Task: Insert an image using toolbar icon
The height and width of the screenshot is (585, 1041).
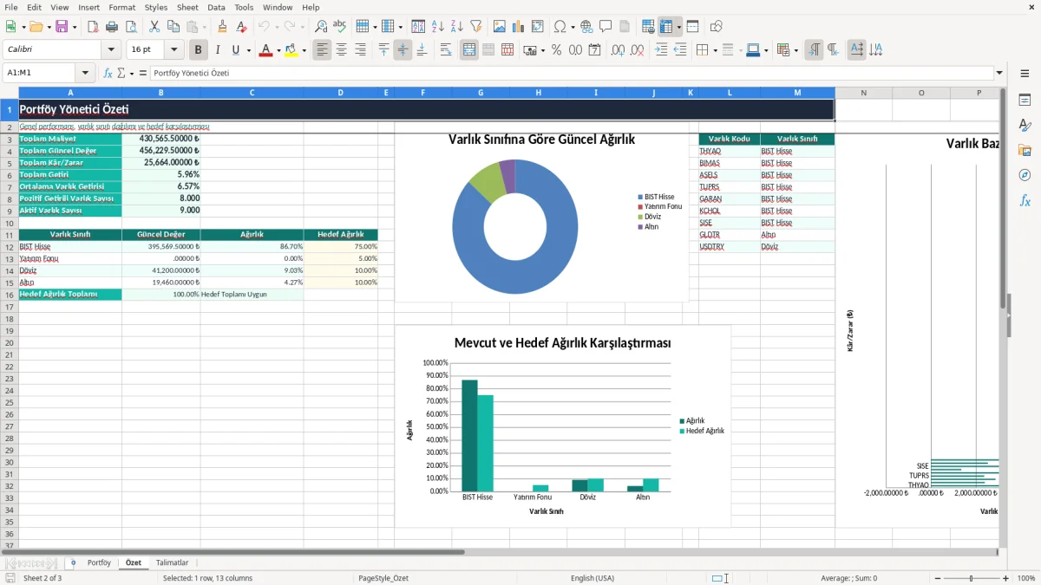Action: pos(501,27)
